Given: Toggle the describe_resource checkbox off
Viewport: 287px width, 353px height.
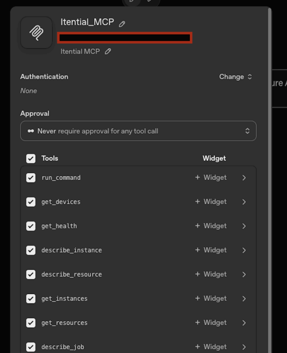Looking at the screenshot, I should point(31,274).
